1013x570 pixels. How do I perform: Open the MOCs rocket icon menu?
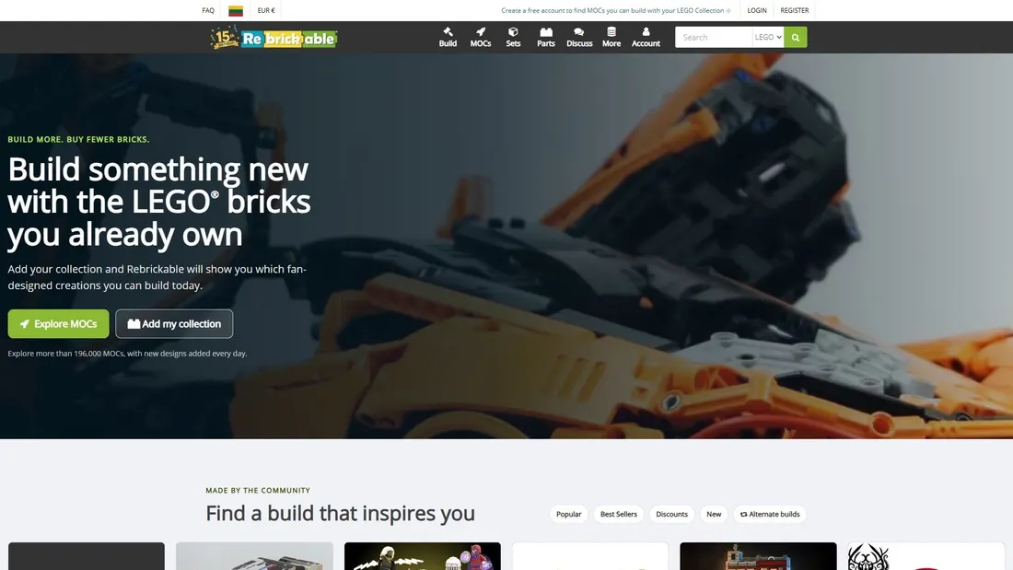pyautogui.click(x=481, y=38)
